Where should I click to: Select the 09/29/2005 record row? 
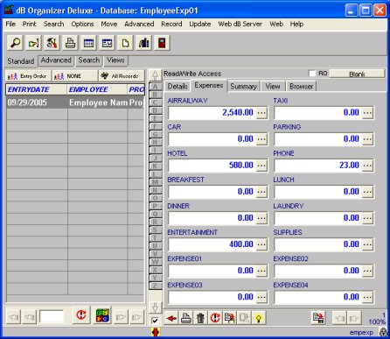(x=75, y=102)
